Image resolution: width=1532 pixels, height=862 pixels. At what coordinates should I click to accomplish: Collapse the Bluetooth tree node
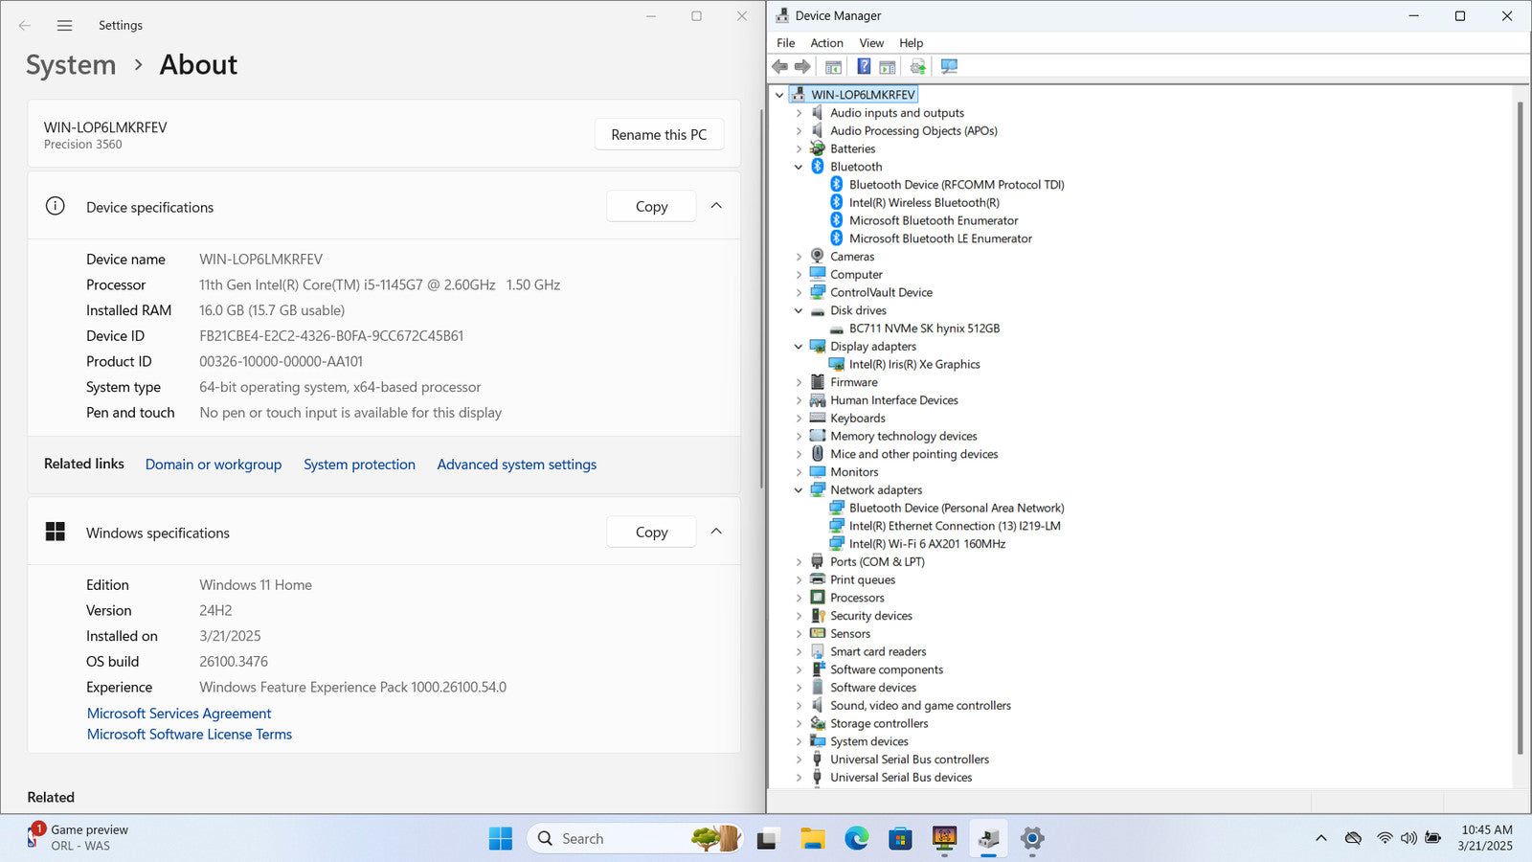(799, 167)
